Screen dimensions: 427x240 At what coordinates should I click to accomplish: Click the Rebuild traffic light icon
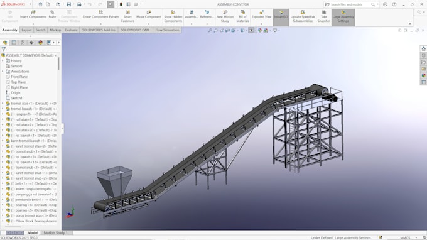click(x=121, y=4)
